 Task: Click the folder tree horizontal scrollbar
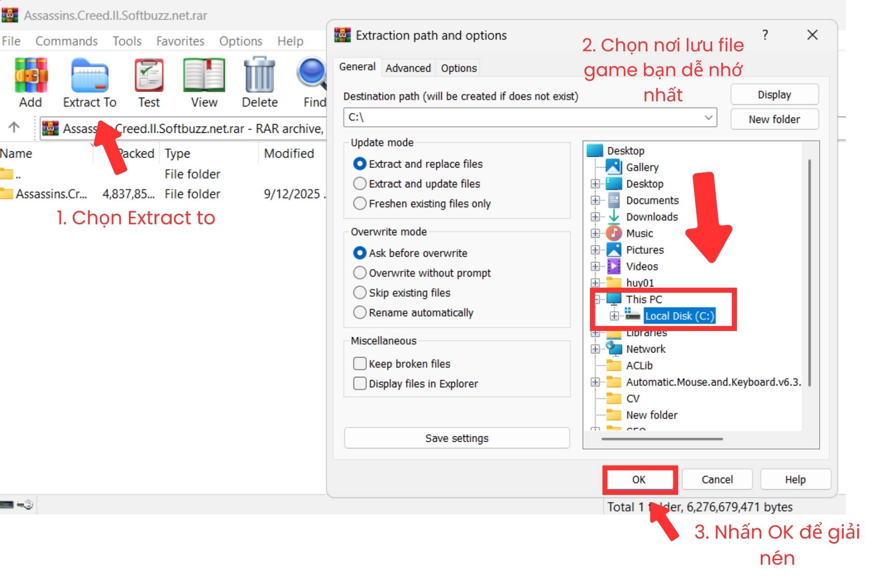pyautogui.click(x=662, y=438)
